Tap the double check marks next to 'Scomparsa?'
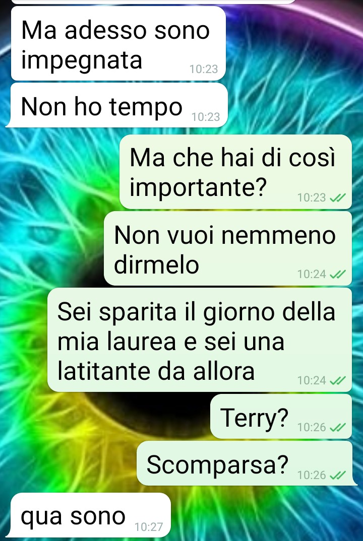Image resolution: width=363 pixels, height=541 pixels. pyautogui.click(x=337, y=476)
